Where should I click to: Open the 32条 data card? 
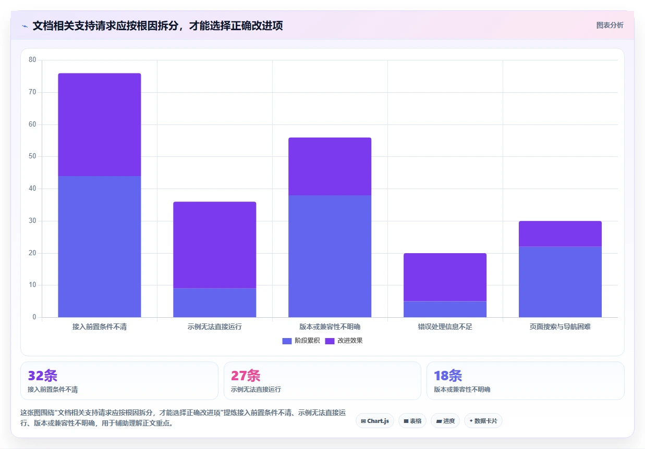(119, 381)
